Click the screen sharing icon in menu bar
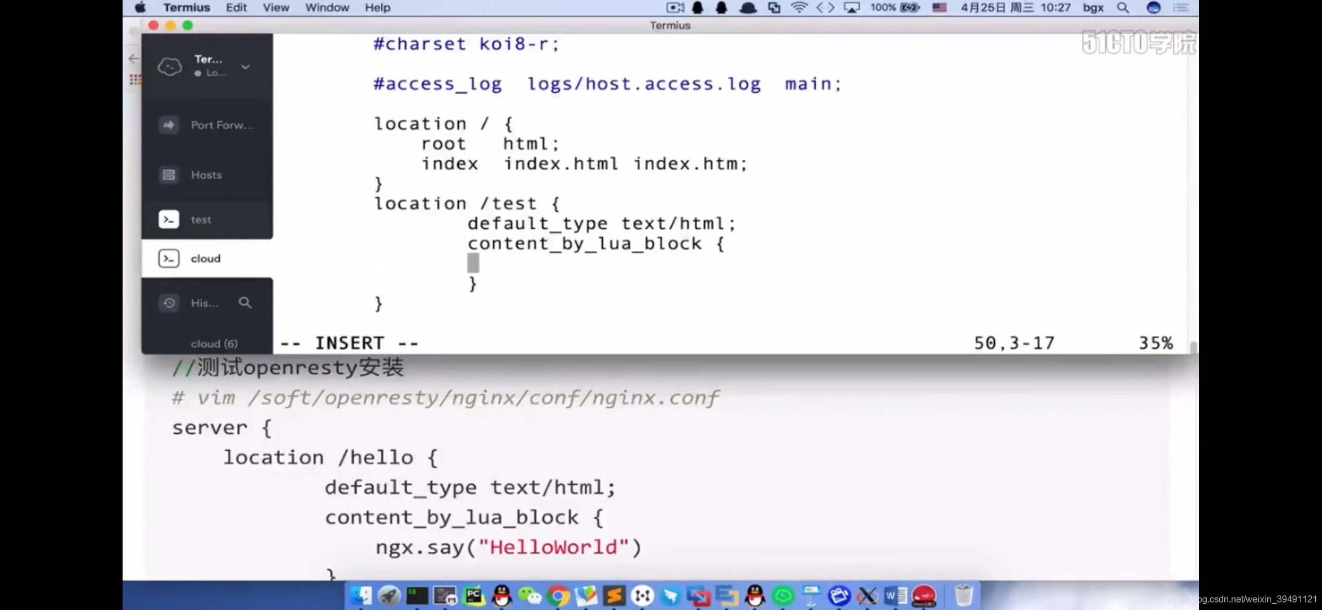The width and height of the screenshot is (1322, 610). [773, 7]
